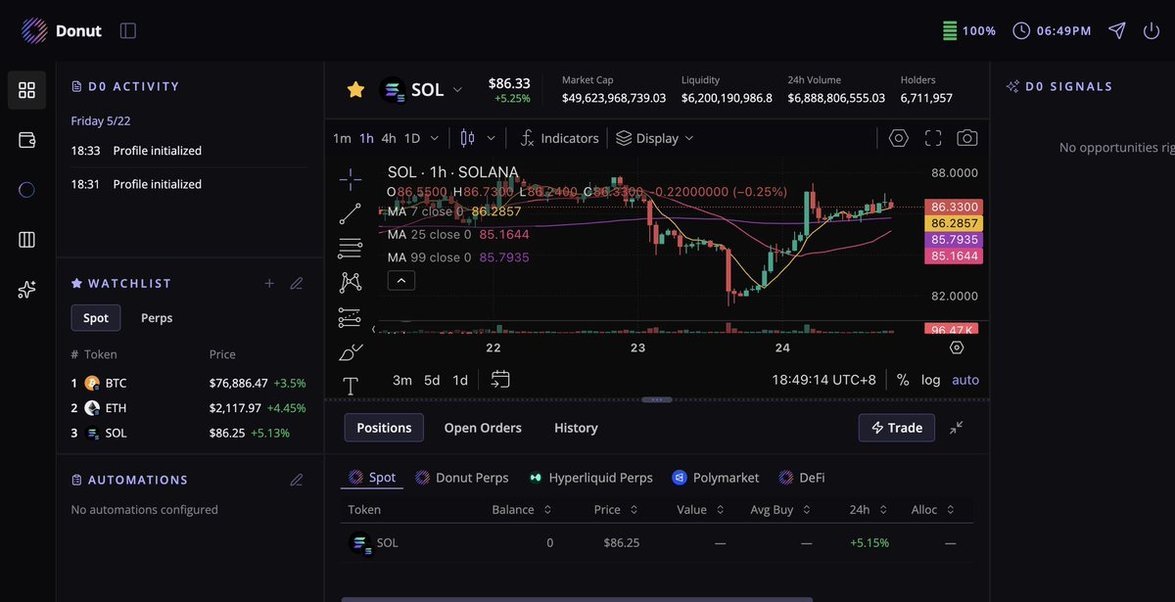1175x602 pixels.
Task: Toggle the SOL favorite star
Action: coord(355,90)
